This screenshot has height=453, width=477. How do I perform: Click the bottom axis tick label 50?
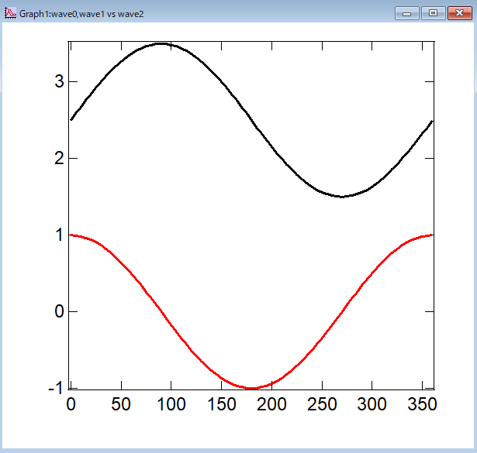(x=120, y=404)
